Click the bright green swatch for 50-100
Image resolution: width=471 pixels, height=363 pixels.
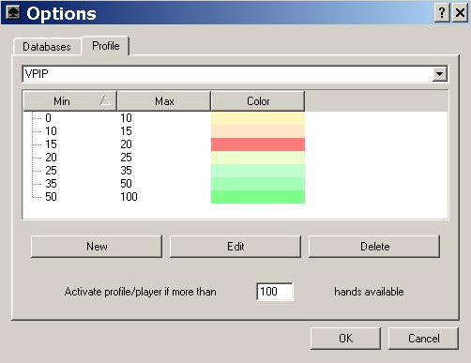258,197
